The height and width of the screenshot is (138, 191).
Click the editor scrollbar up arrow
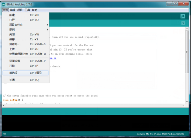pos(187,29)
